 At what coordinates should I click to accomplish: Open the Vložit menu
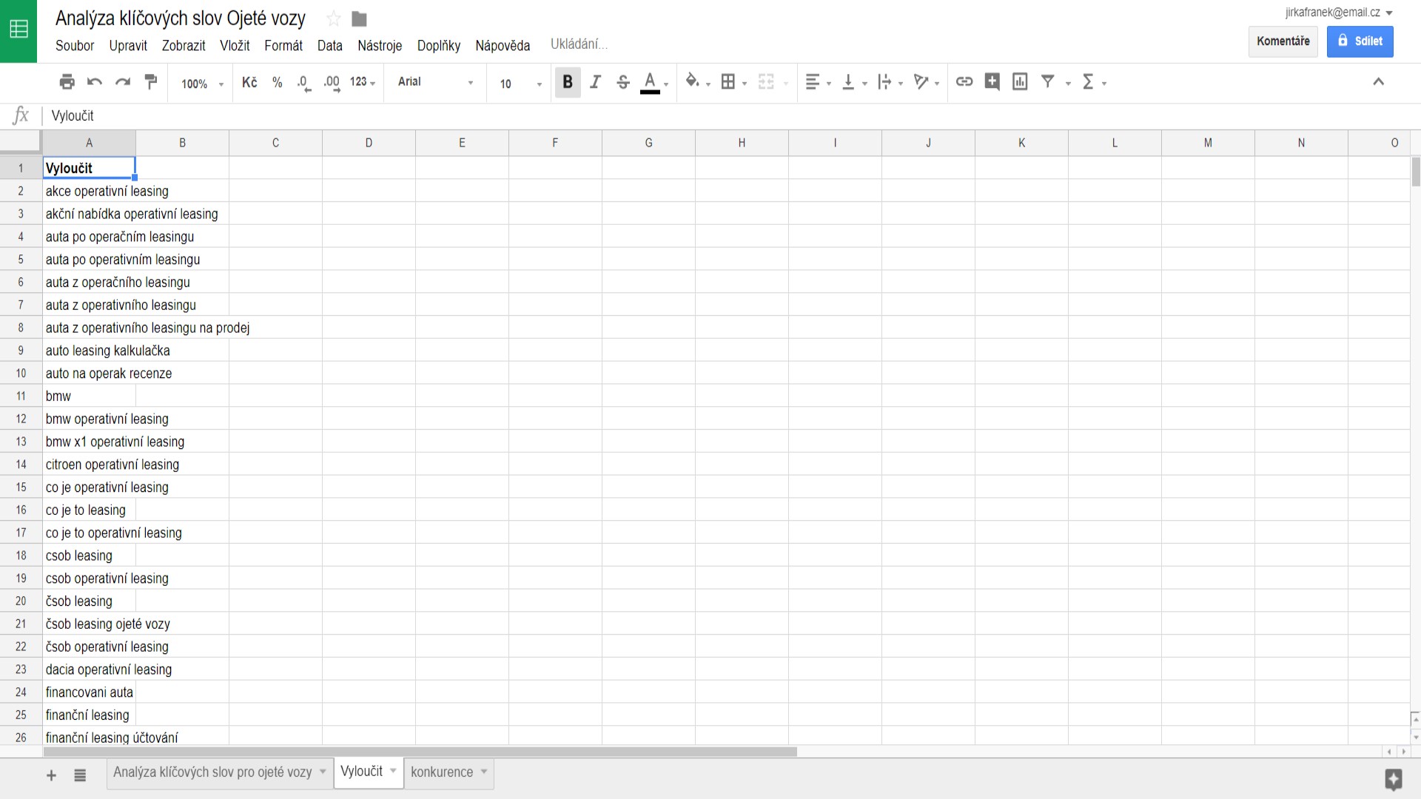235,46
